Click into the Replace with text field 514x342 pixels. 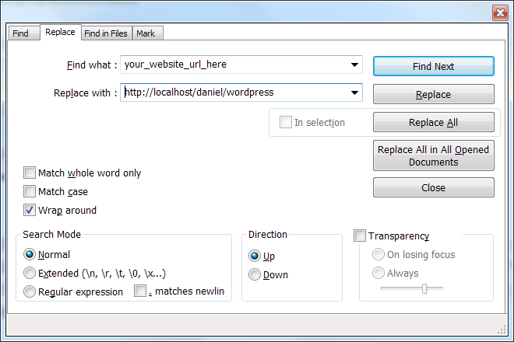click(234, 92)
